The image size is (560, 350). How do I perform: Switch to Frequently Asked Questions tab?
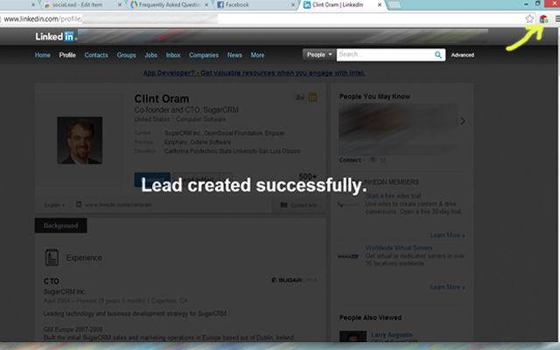click(170, 4)
